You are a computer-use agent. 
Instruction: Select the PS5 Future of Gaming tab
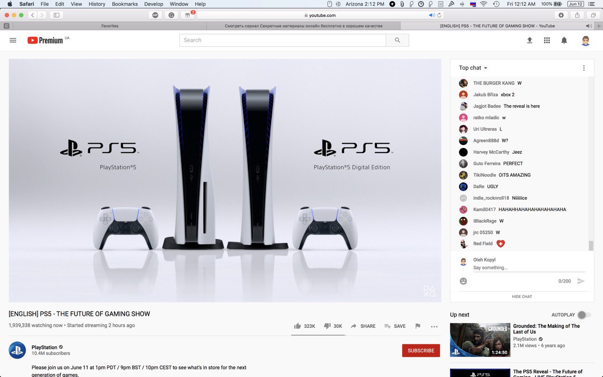[x=497, y=26]
